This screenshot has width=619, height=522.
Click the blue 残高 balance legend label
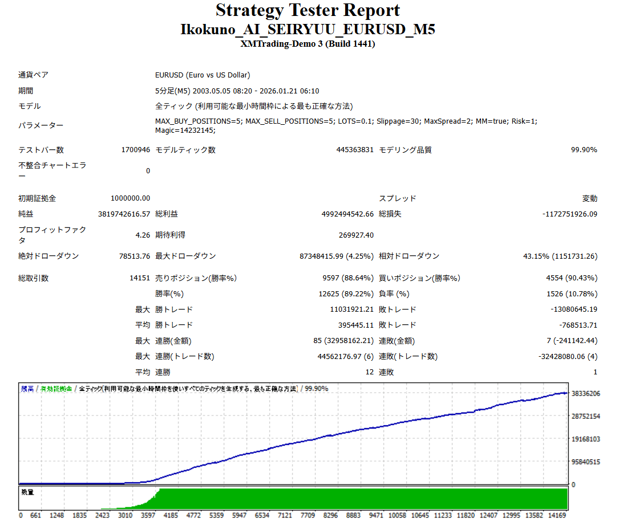[x=27, y=389]
